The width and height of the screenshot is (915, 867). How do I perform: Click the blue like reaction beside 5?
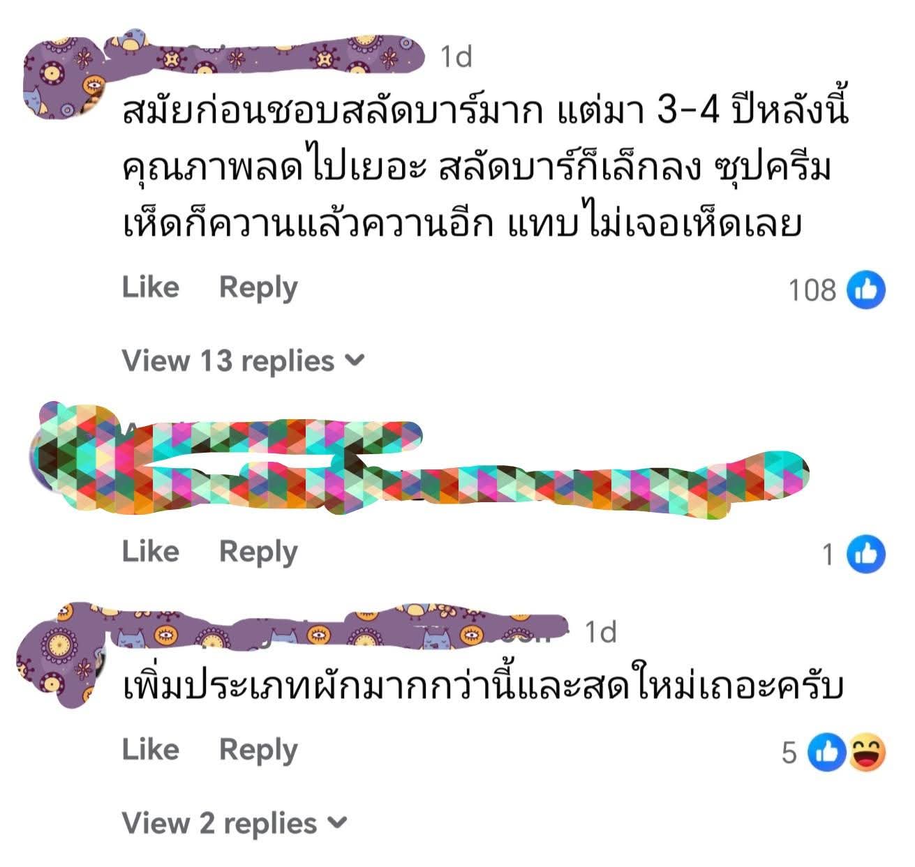coord(826,752)
